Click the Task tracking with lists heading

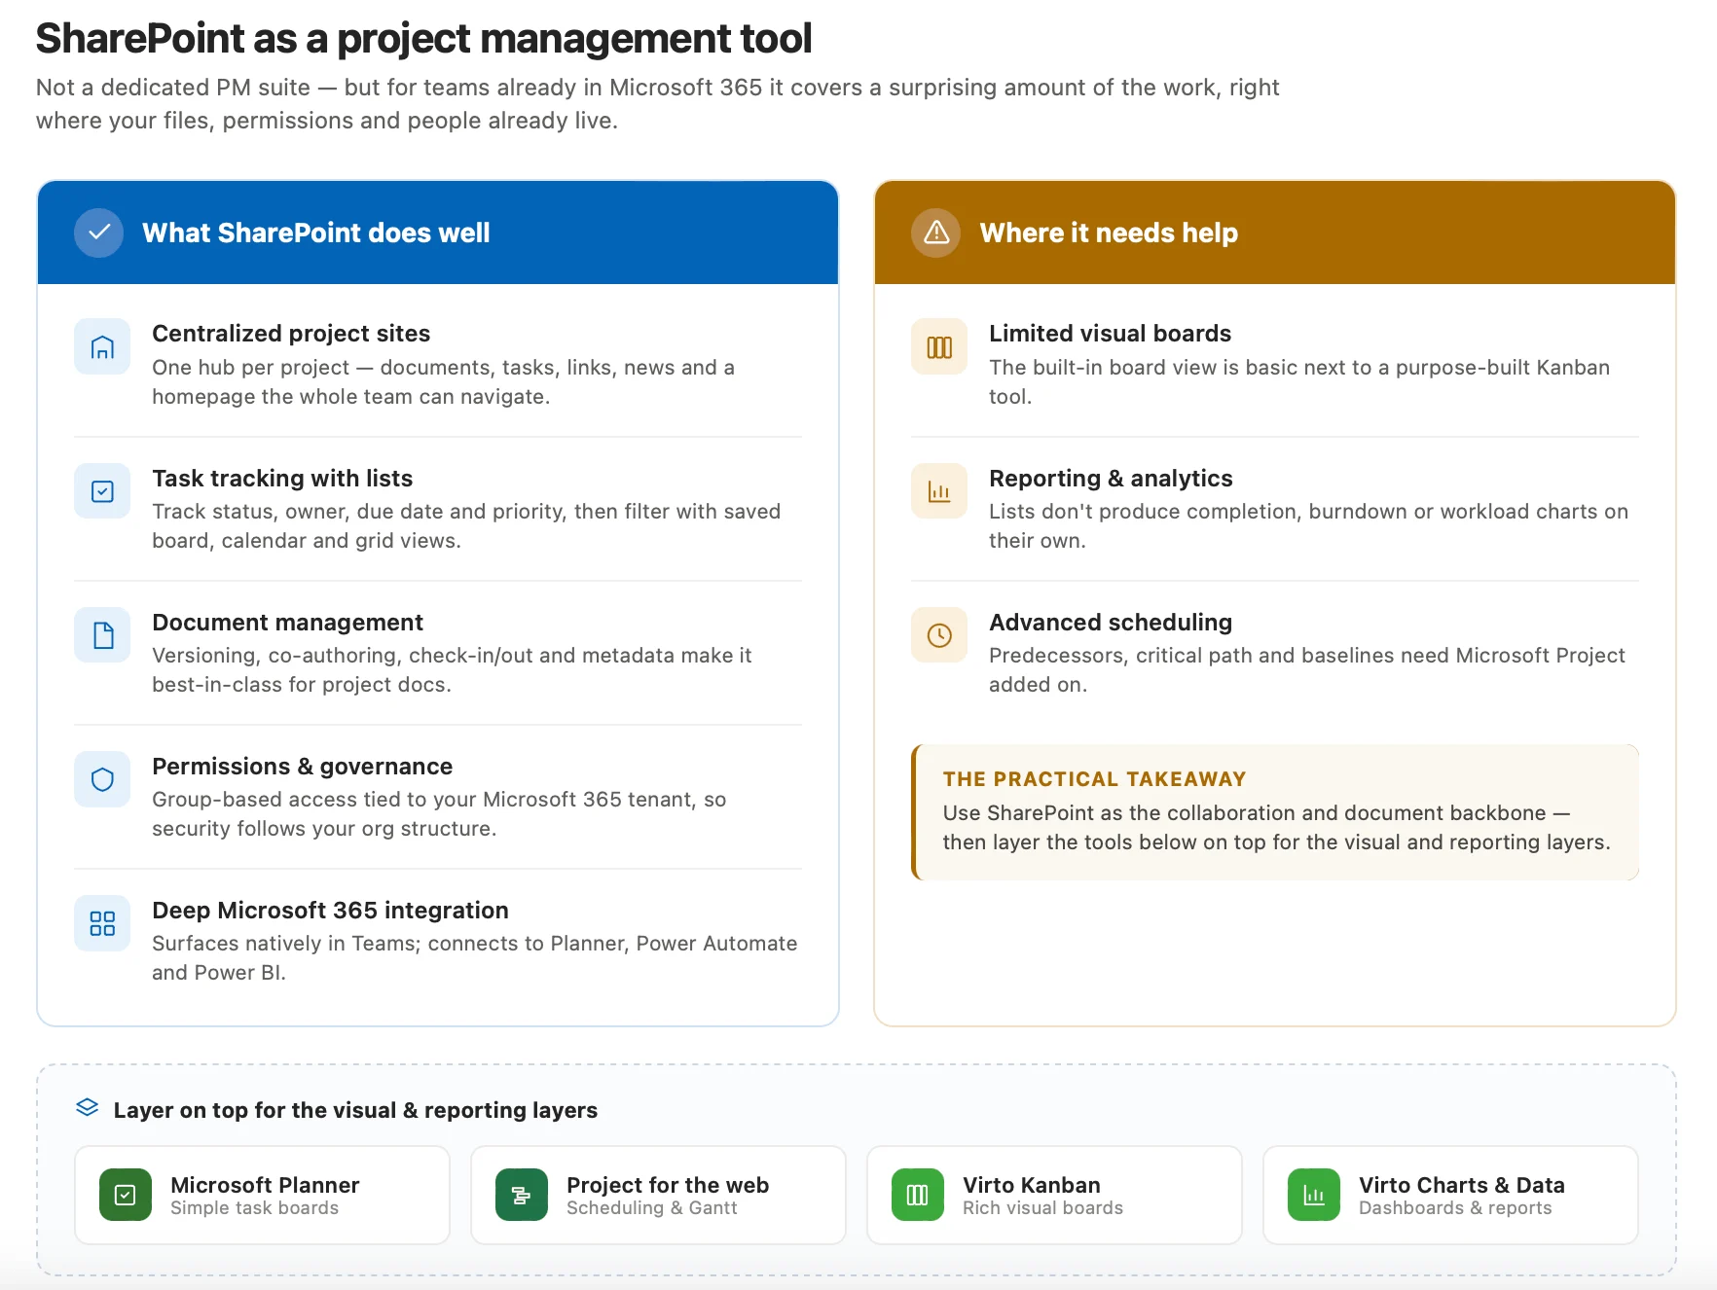pos(282,479)
